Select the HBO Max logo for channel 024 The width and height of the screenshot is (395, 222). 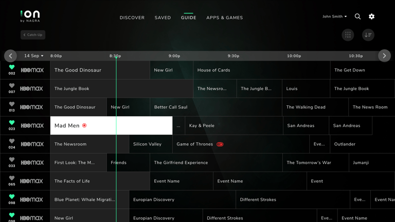click(32, 144)
